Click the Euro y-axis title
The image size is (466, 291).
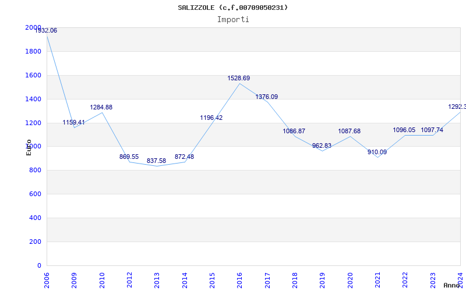tap(29, 147)
